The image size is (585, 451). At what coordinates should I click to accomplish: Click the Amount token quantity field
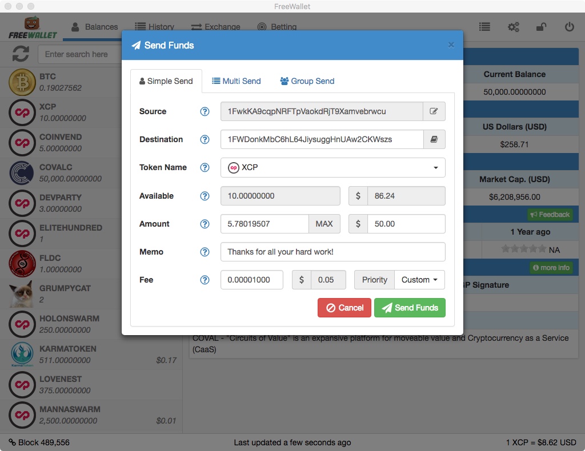[265, 224]
